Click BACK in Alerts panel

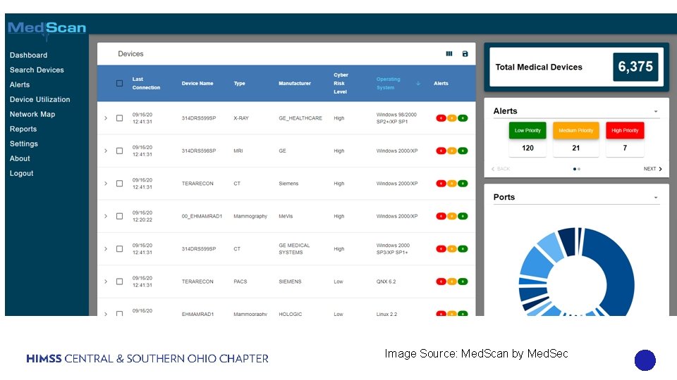click(x=501, y=169)
